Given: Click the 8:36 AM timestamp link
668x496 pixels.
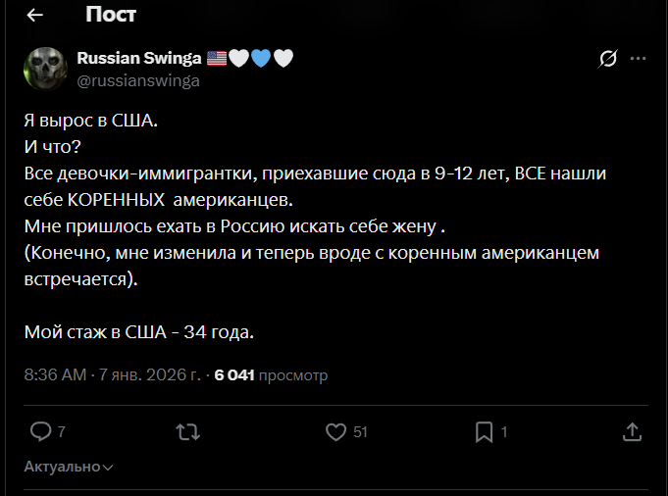Looking at the screenshot, I should pos(55,374).
